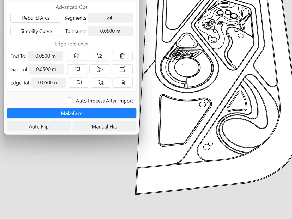Click the Simplify Curve Tolerance input field

click(110, 31)
